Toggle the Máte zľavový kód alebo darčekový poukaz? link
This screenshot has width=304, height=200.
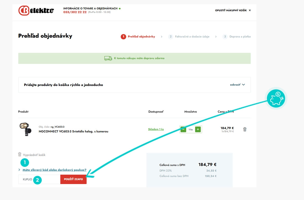coord(54,170)
